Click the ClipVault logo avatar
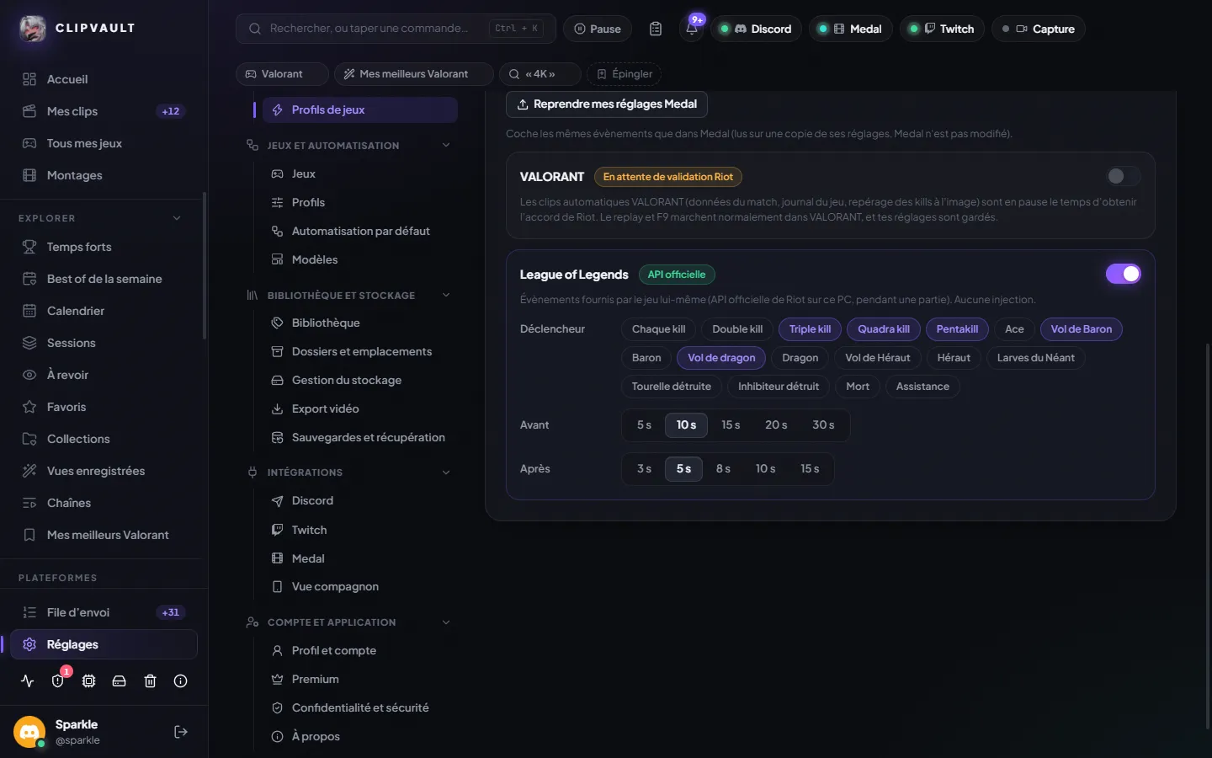 [x=33, y=29]
